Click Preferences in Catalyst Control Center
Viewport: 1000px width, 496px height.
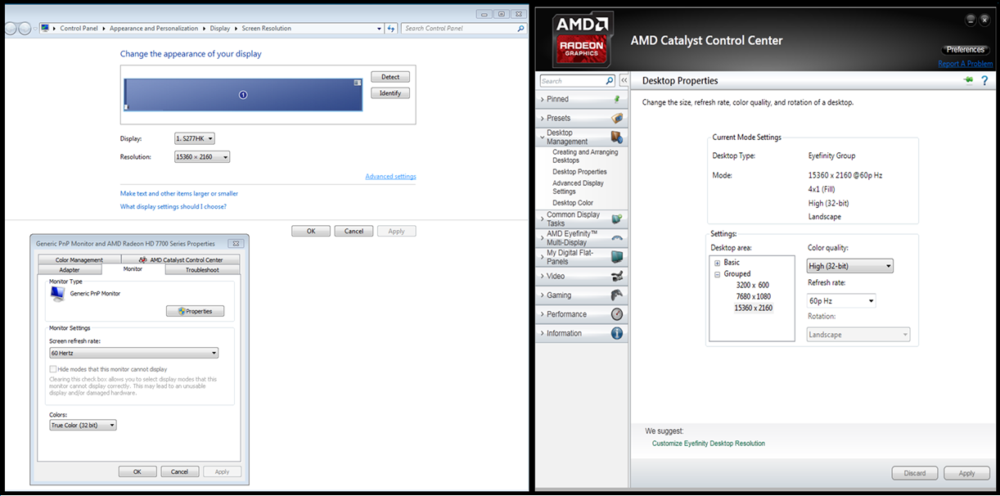point(966,49)
